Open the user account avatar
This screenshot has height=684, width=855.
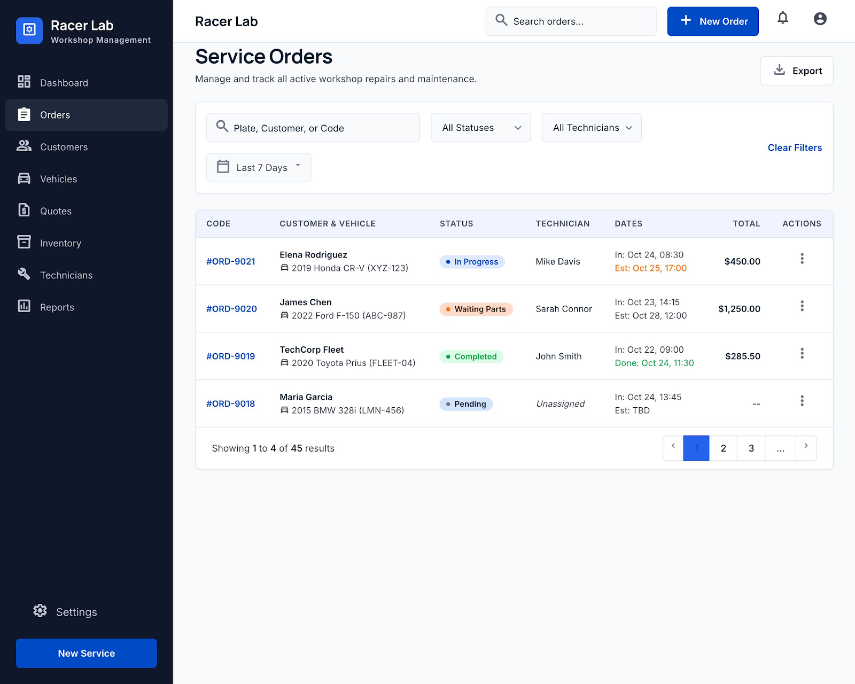[820, 19]
